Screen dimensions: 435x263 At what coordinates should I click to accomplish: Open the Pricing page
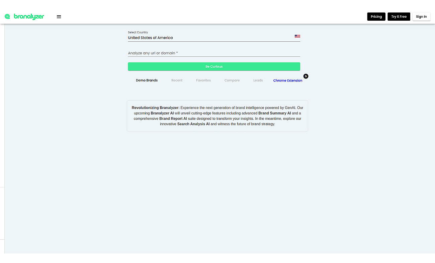tap(376, 17)
